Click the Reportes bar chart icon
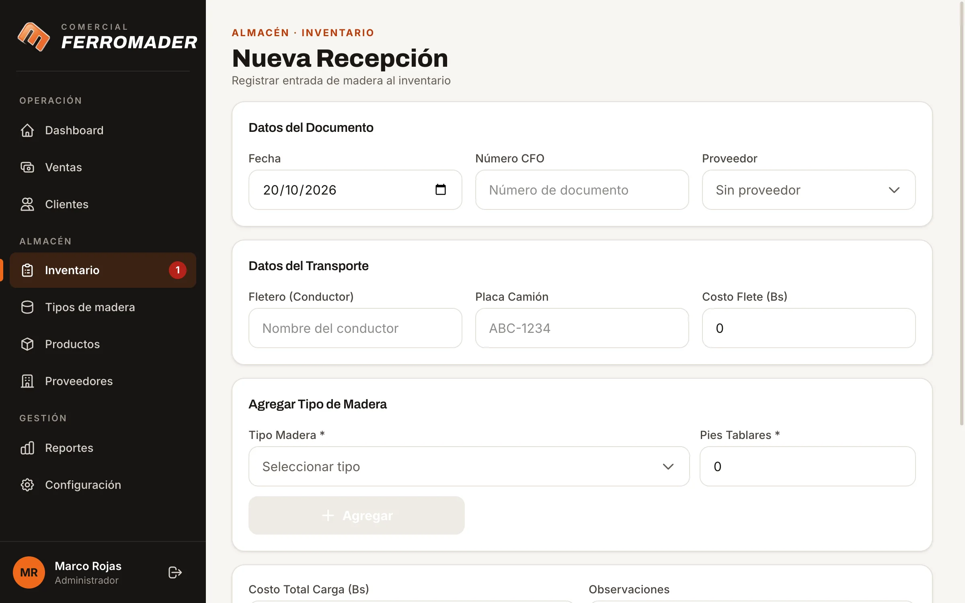965x603 pixels. 27,448
